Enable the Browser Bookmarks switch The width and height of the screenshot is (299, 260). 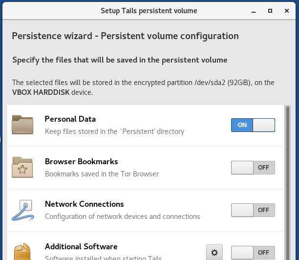(253, 168)
